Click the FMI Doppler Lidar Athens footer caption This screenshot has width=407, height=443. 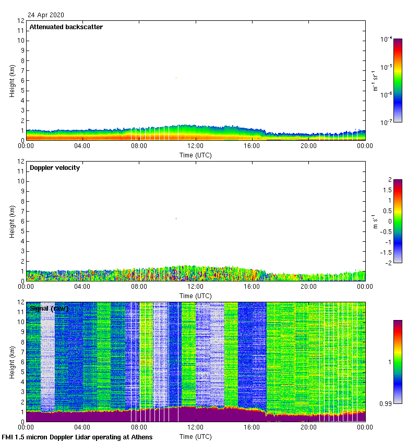pyautogui.click(x=77, y=437)
